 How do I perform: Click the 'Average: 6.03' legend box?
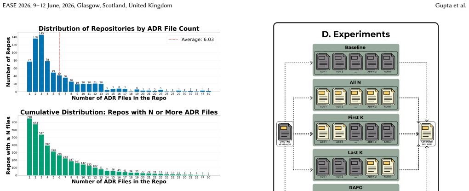pyautogui.click(x=191, y=40)
